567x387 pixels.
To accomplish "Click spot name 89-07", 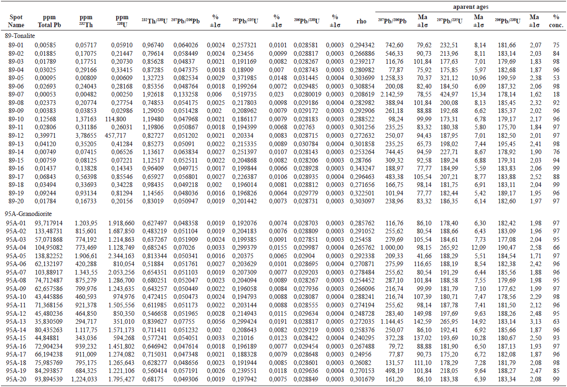I will coord(15,95).
